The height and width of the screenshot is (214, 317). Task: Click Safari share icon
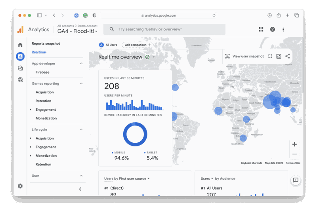pyautogui.click(x=279, y=15)
